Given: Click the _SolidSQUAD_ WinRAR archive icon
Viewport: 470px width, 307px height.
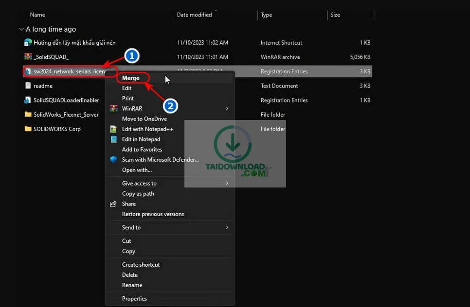Looking at the screenshot, I should click(x=28, y=57).
